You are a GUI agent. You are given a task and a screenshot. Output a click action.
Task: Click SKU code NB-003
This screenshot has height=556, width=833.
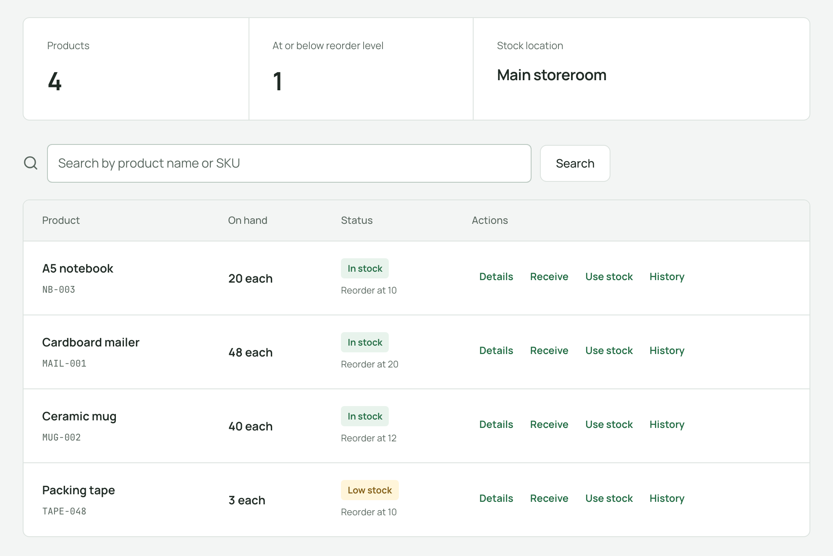[x=59, y=290]
